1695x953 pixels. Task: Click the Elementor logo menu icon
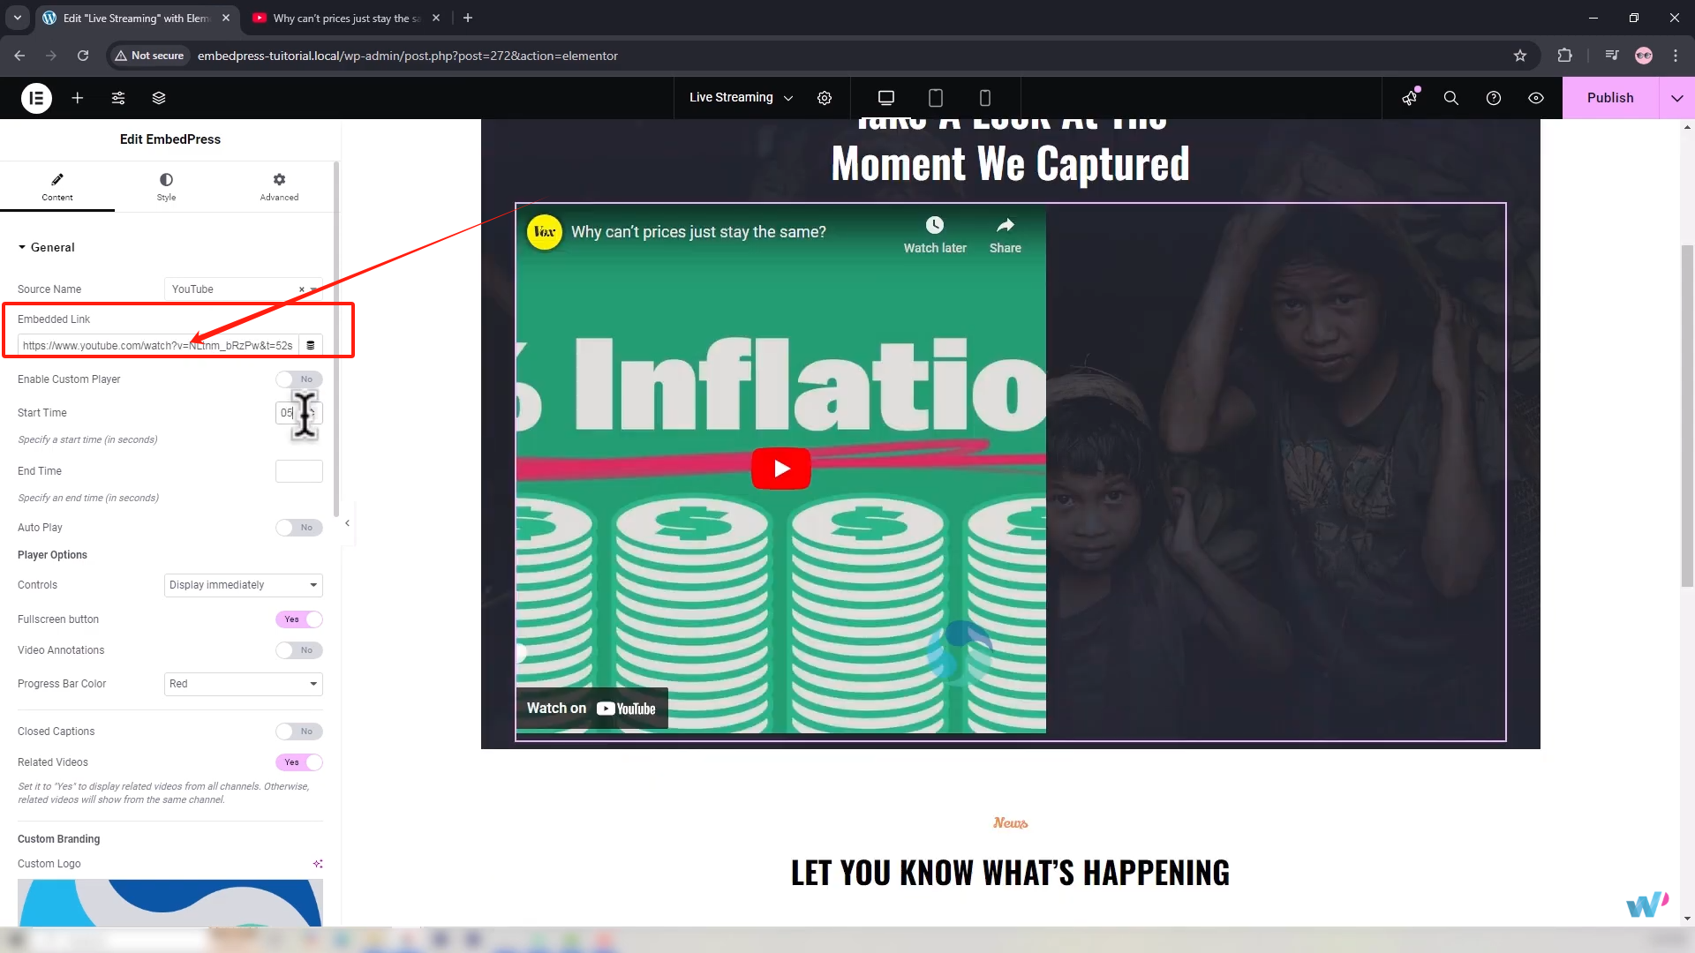coord(36,98)
